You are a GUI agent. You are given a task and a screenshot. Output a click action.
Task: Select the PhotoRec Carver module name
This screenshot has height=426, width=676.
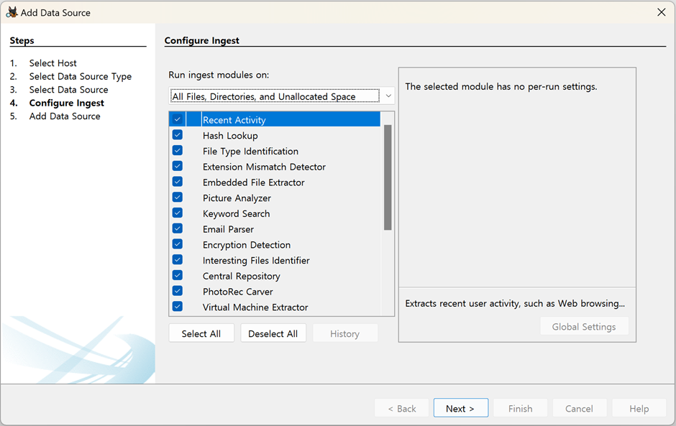pyautogui.click(x=237, y=292)
